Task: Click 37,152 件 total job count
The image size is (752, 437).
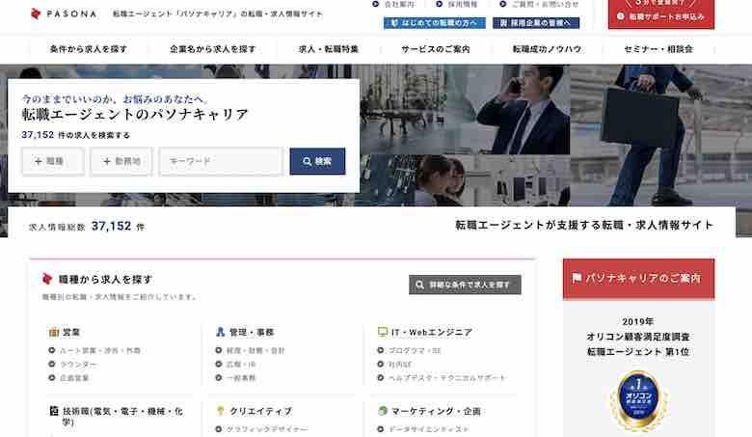Action: point(118,226)
